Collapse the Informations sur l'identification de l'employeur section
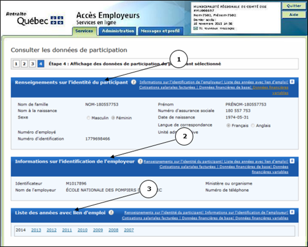This screenshot has width=308, height=247. click(x=292, y=161)
